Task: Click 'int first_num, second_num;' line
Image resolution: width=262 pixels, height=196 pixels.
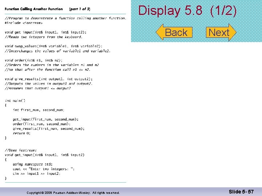Action: [x=39, y=110]
